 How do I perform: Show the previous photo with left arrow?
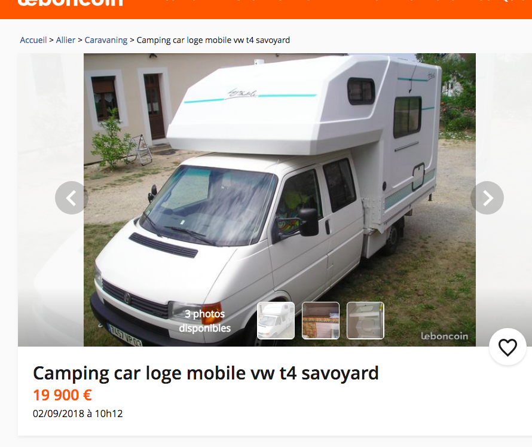pos(71,198)
